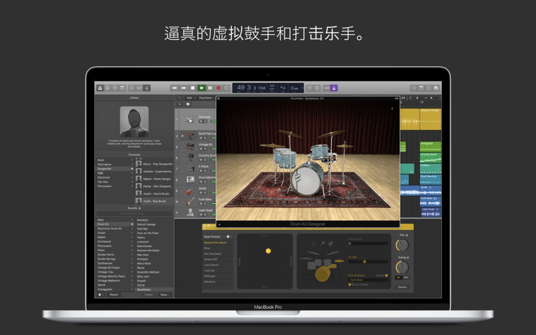Screen dimensions: 536x335
Task: Enable the Follow checkbox for Kick & Snare
Action: click(386, 275)
